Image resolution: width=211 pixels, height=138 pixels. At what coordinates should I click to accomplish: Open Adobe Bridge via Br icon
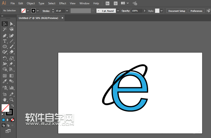[x=107, y=4]
